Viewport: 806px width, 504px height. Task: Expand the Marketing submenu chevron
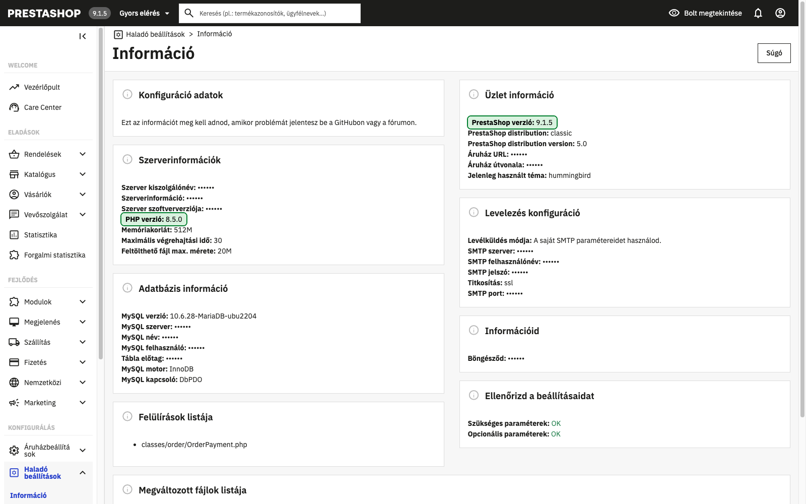pos(83,403)
